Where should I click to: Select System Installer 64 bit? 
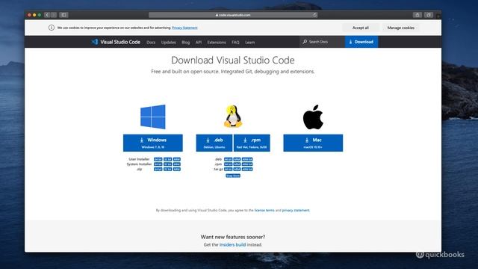(158, 164)
